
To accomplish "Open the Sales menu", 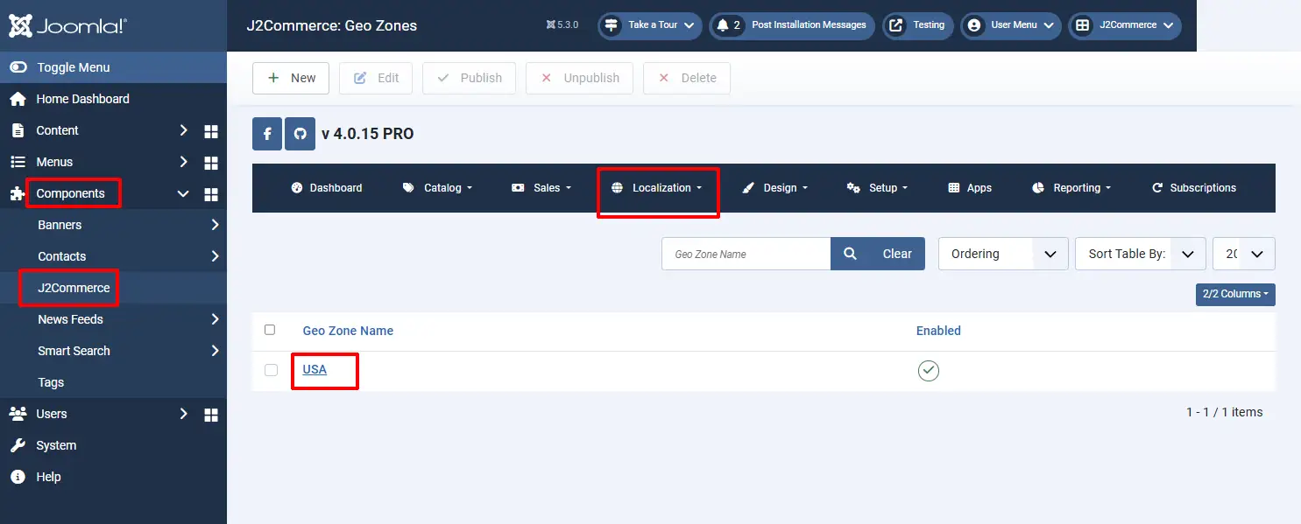I will 541,188.
